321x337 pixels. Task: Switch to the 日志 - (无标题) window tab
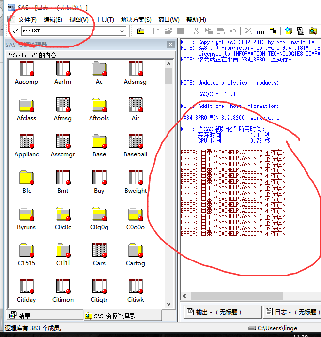[x=292, y=312]
